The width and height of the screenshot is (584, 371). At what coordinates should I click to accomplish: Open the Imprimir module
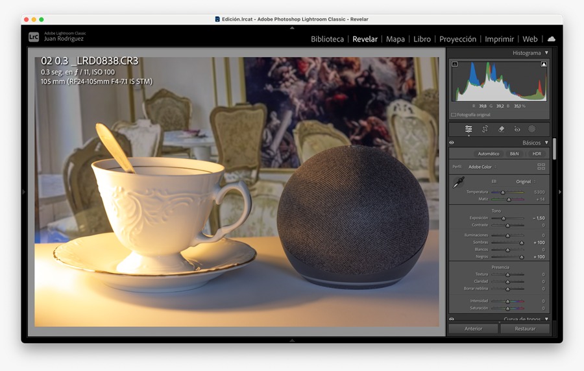(499, 39)
